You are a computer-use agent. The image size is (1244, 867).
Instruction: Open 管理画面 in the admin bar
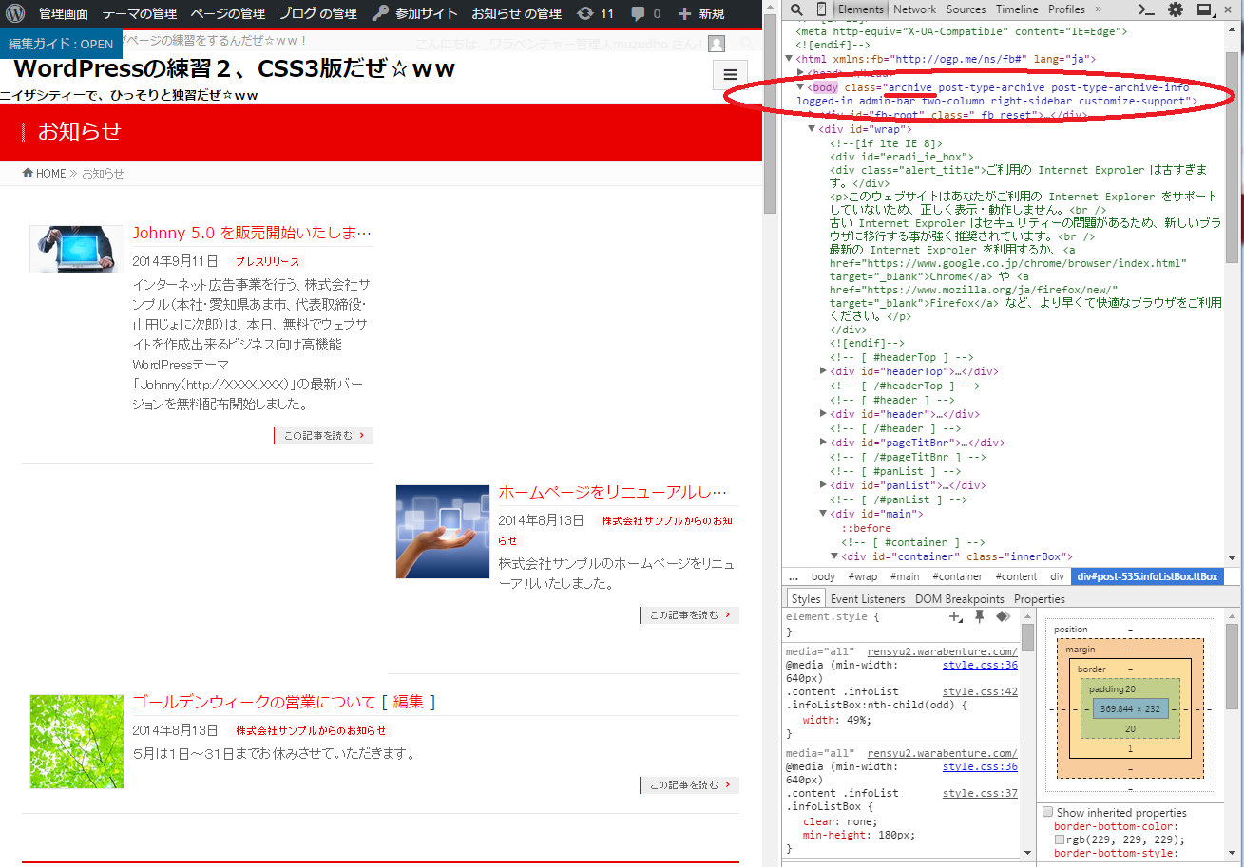coord(64,13)
